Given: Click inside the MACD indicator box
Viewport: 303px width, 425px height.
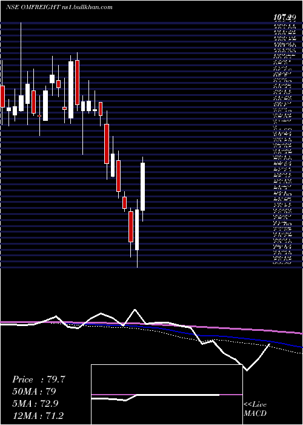Looking at the screenshot, I should (x=167, y=395).
